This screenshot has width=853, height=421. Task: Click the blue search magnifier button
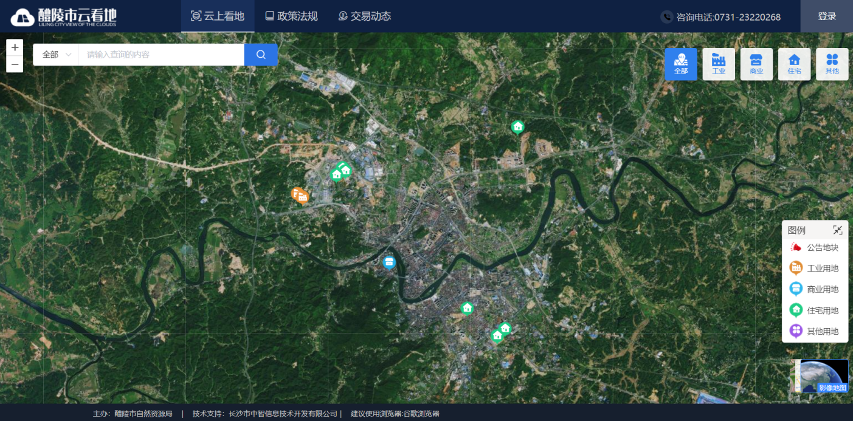[261, 55]
